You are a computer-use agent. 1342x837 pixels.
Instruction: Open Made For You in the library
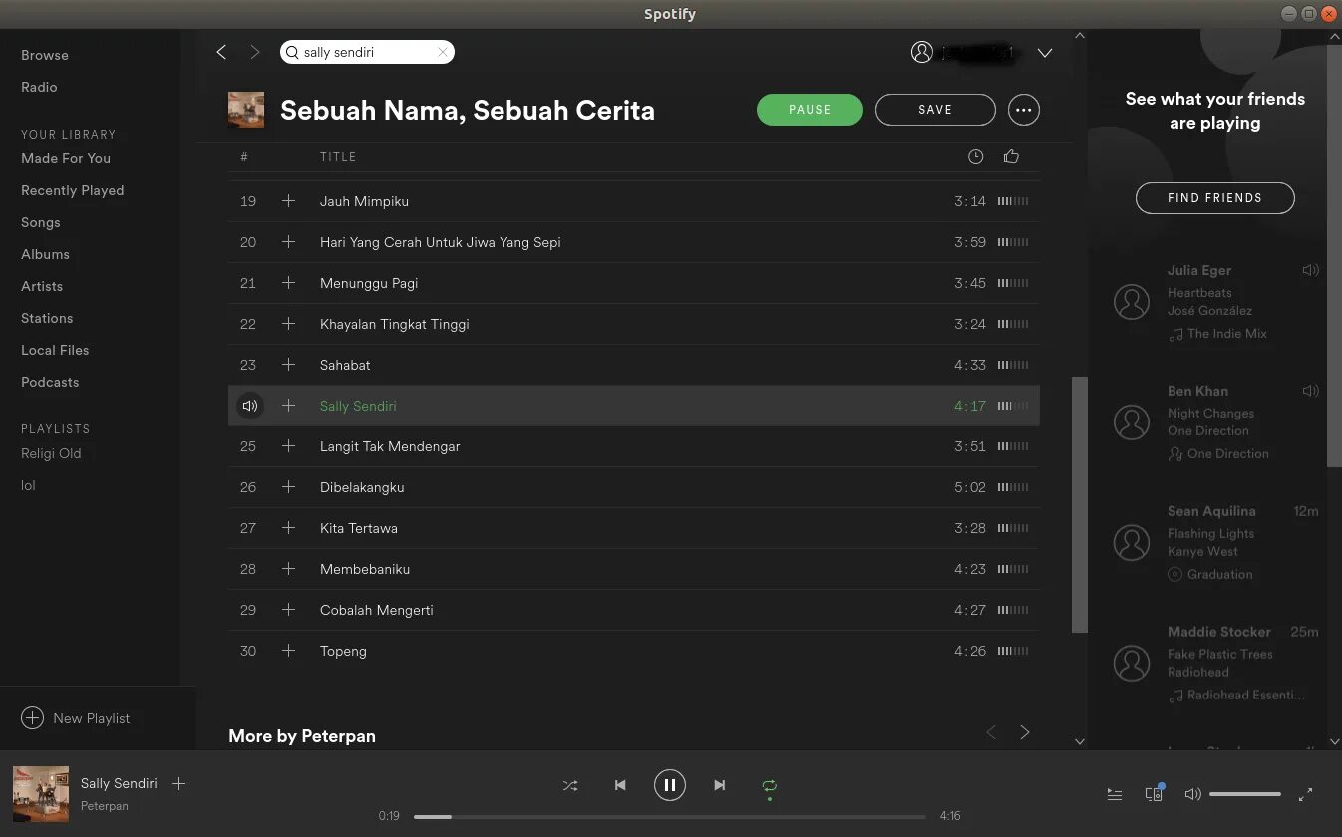66,158
